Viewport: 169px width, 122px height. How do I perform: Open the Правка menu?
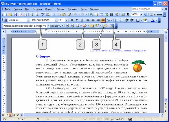point(18,9)
